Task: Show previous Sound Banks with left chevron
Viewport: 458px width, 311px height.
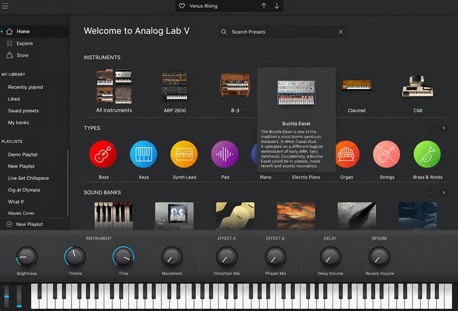Action: point(432,192)
